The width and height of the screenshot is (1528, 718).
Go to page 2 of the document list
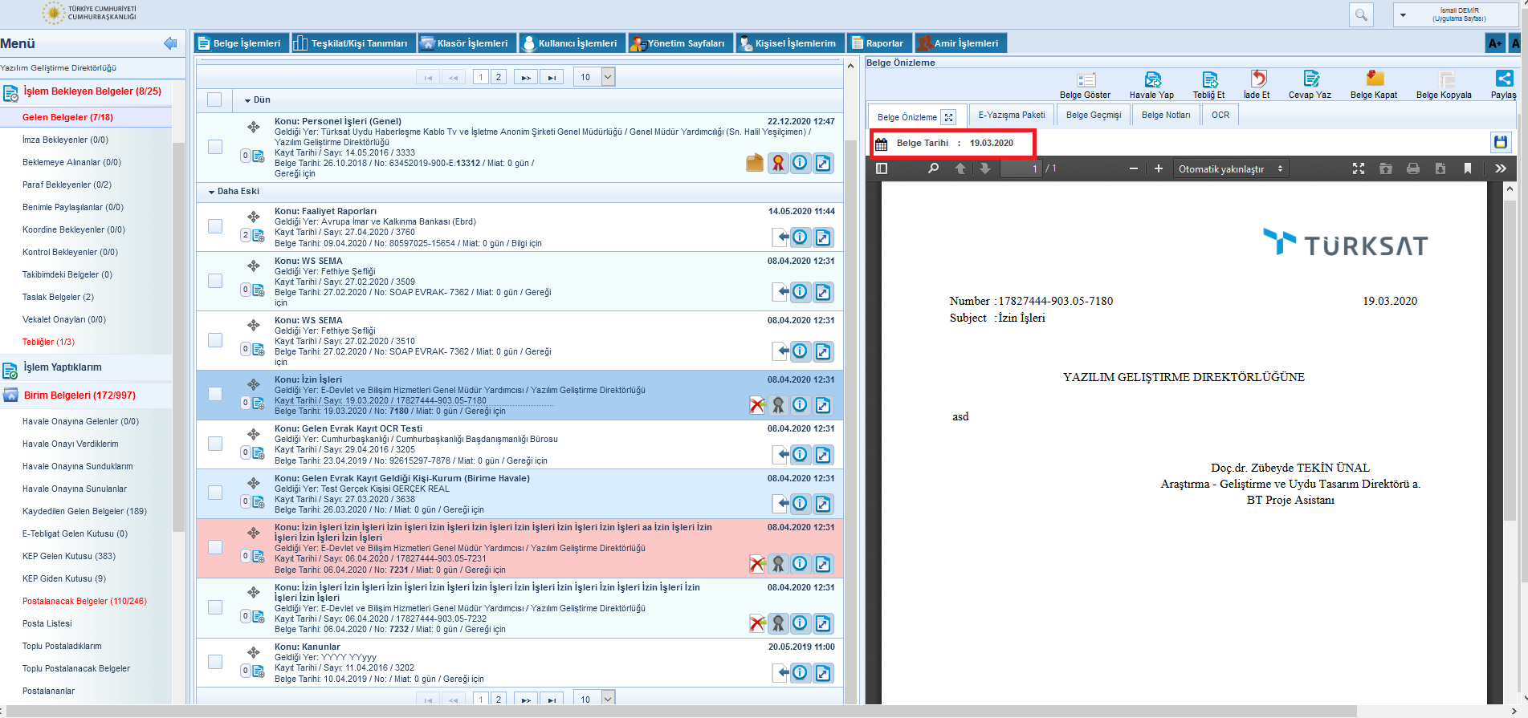(x=499, y=77)
